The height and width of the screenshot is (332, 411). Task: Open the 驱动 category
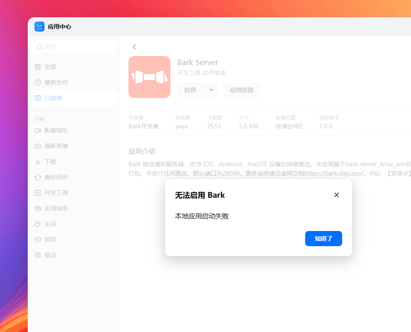[73, 255]
